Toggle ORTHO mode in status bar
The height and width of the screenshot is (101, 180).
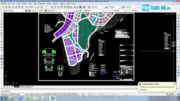pyautogui.click(x=37, y=95)
